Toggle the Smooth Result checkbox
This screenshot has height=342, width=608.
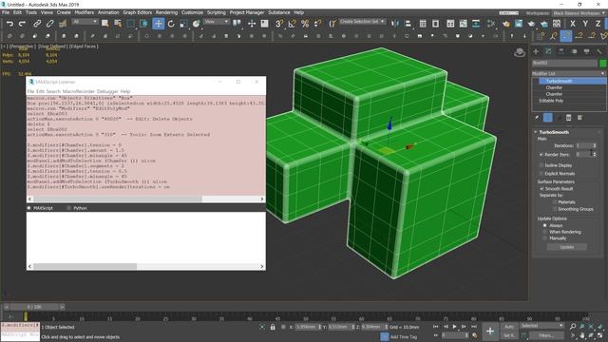[541, 188]
